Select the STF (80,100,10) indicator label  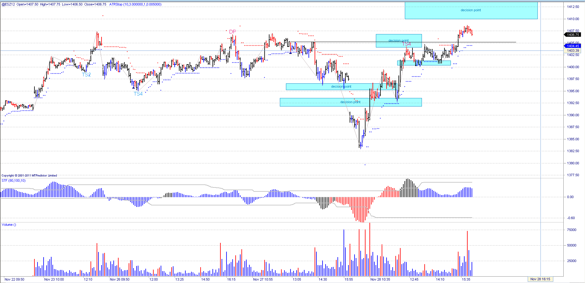pos(14,180)
